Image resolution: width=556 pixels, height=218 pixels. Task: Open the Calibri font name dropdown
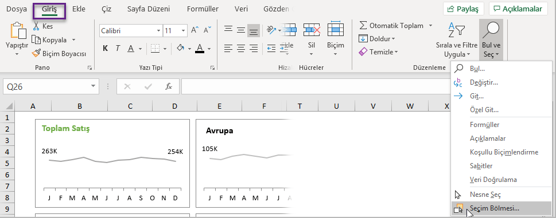(158, 31)
